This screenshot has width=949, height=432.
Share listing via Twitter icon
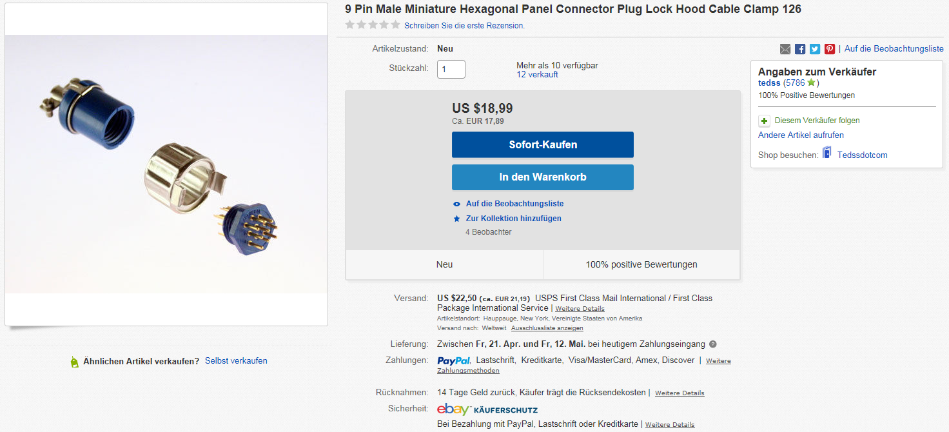[815, 49]
